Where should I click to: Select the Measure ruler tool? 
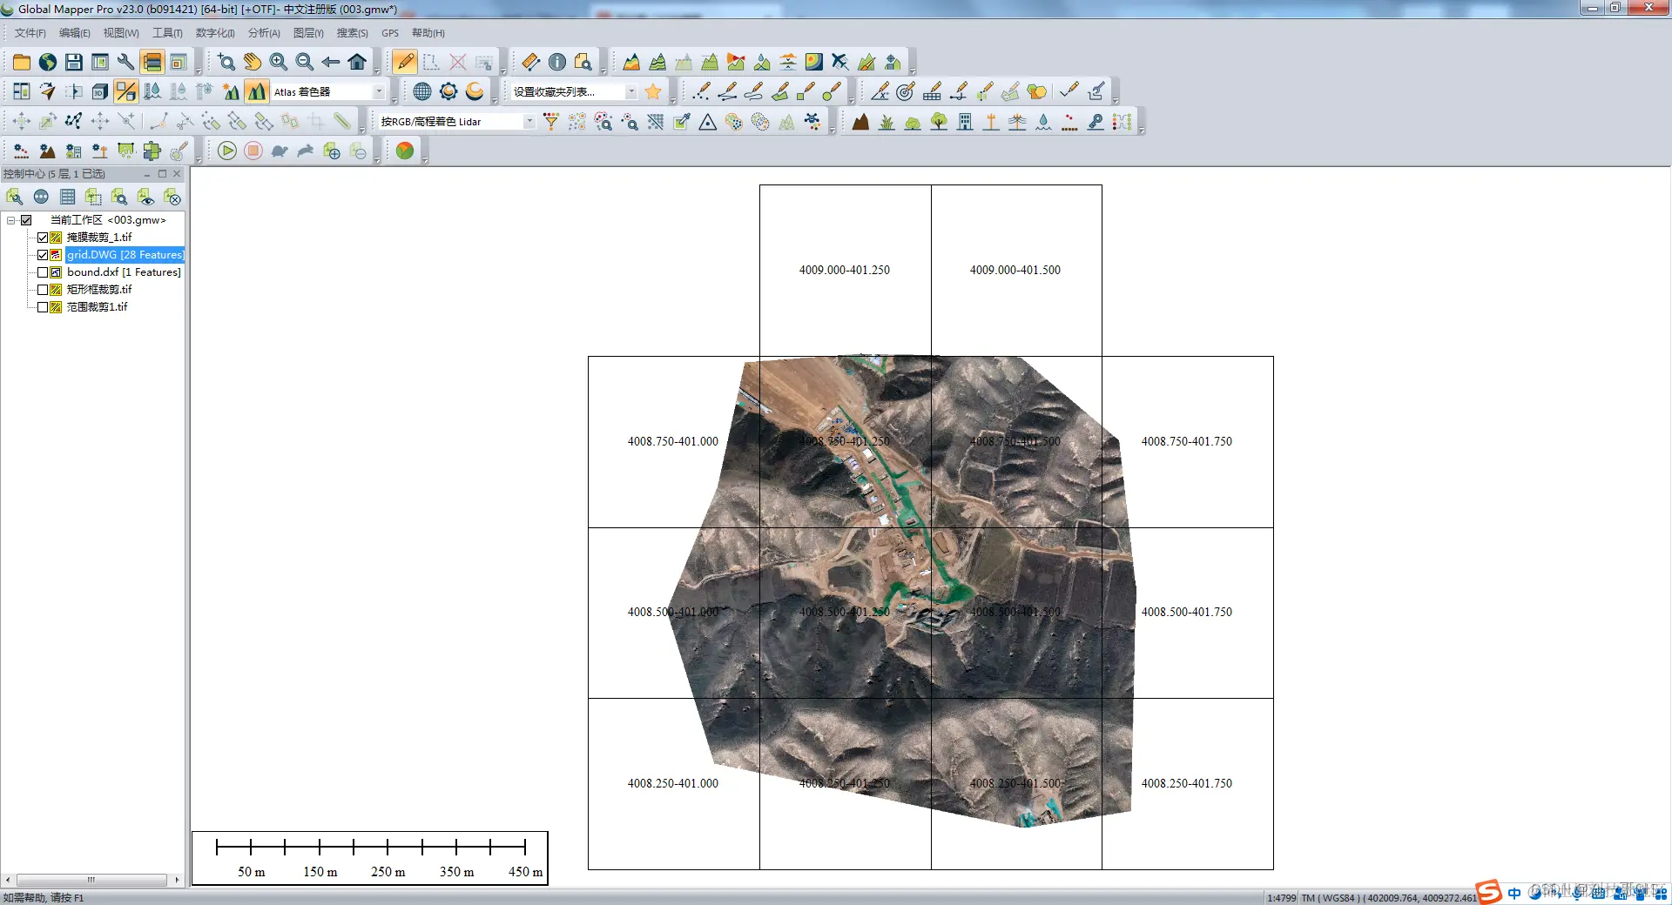tap(531, 62)
